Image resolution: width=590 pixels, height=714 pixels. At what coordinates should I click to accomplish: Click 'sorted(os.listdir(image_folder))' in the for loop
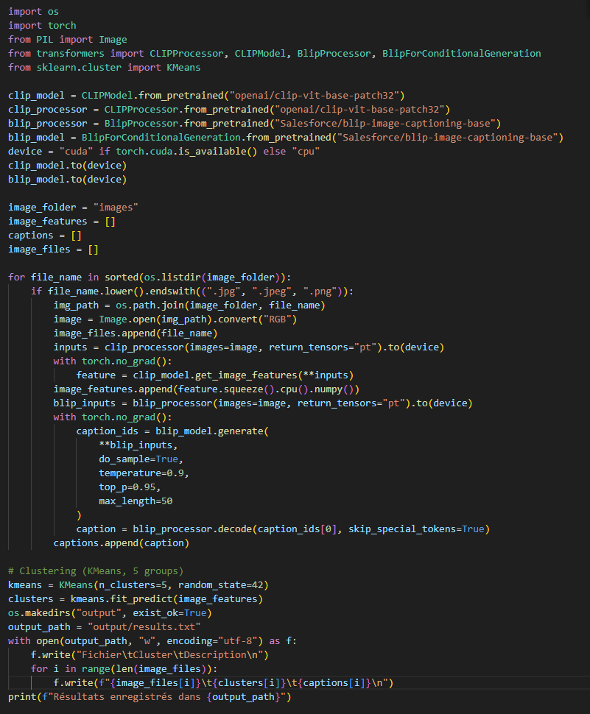tap(195, 278)
